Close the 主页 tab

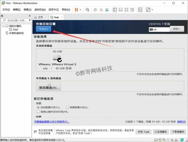click(46, 17)
